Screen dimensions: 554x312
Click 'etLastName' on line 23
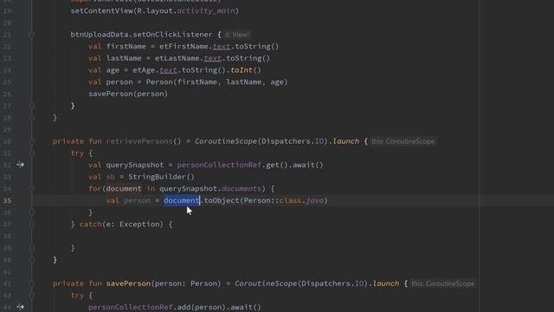[x=177, y=58]
